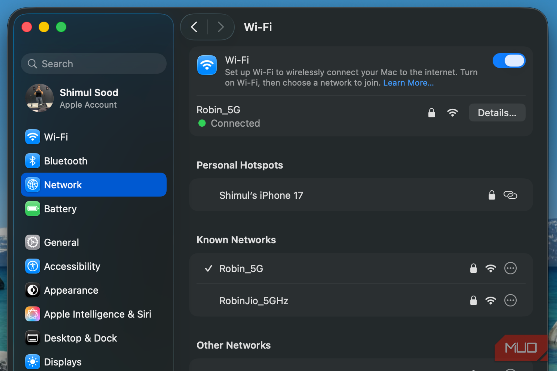
Task: Select Wi-Fi in the sidebar
Action: [x=94, y=137]
